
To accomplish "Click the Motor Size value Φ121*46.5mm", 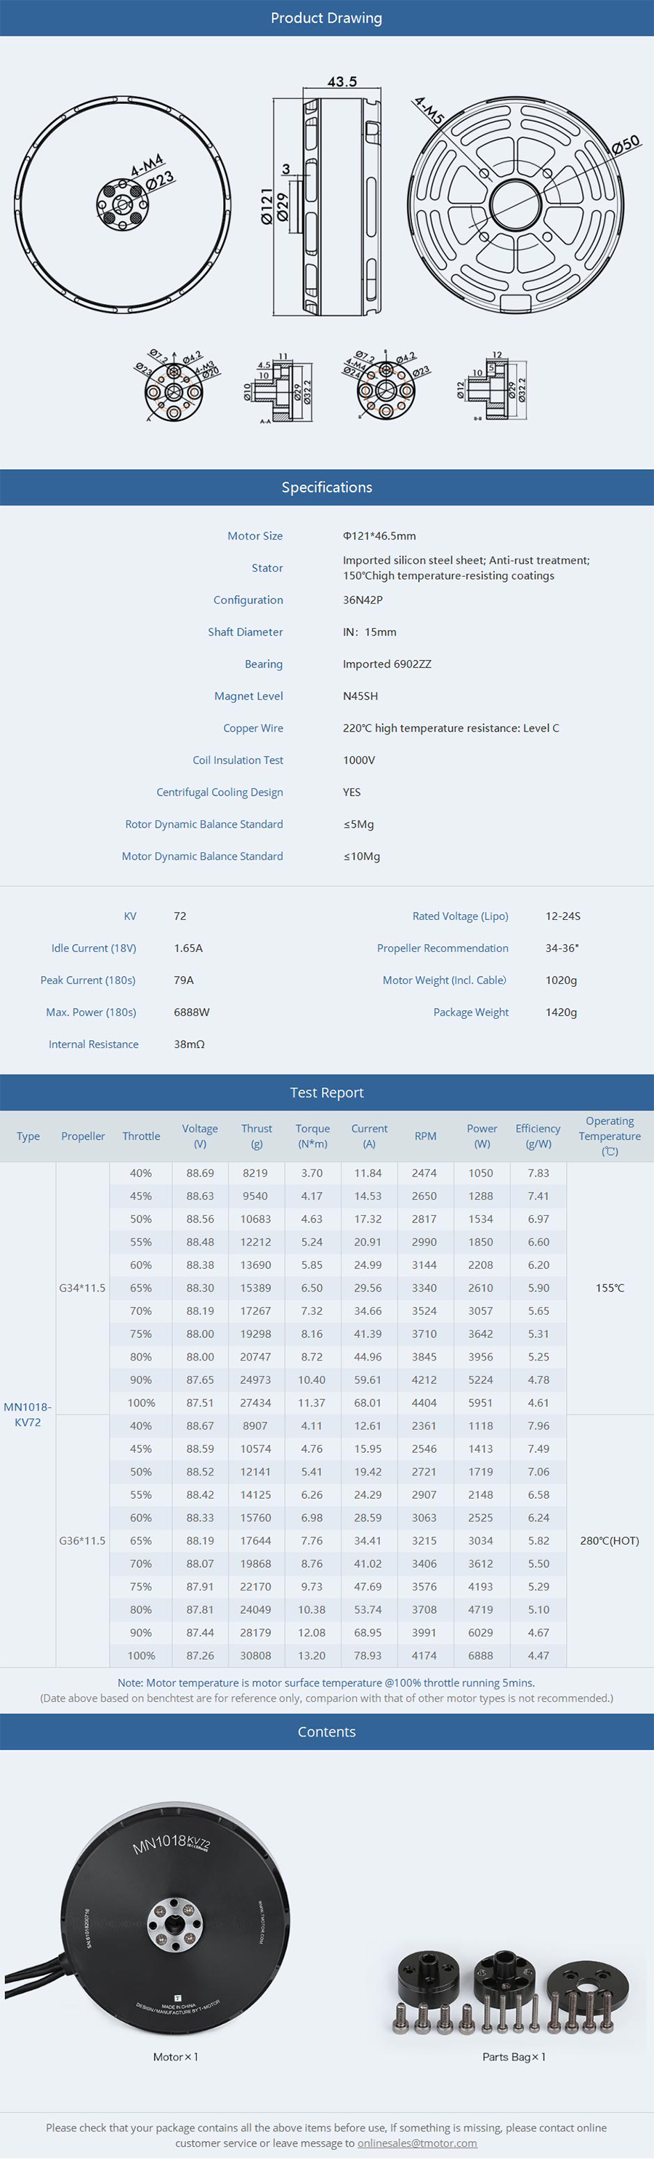I will [379, 535].
